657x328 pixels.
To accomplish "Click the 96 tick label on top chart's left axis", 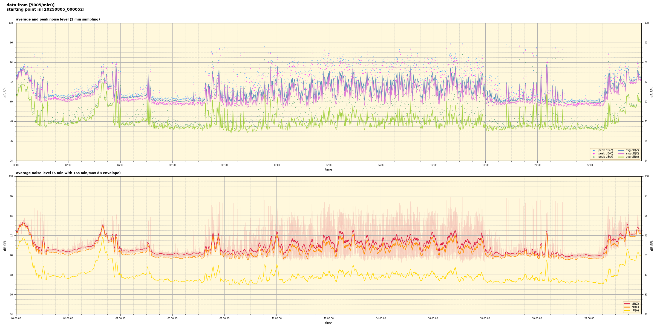I will tap(11, 43).
